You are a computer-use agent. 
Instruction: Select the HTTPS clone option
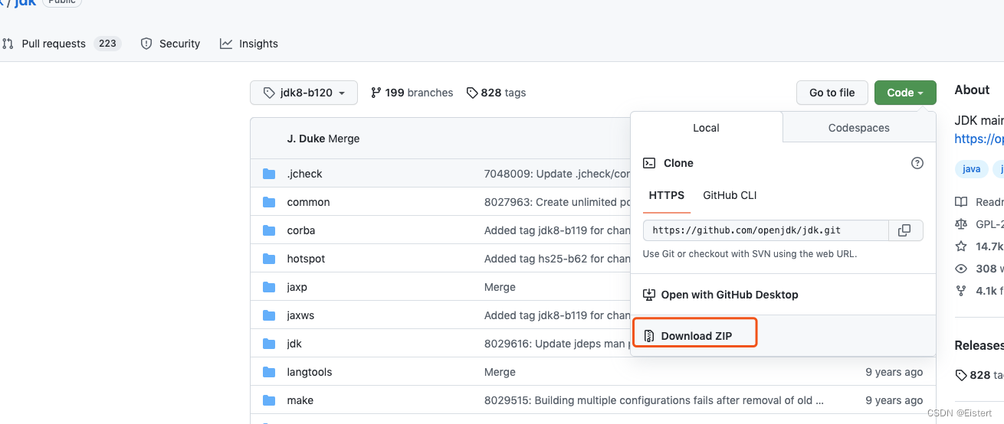tap(667, 195)
